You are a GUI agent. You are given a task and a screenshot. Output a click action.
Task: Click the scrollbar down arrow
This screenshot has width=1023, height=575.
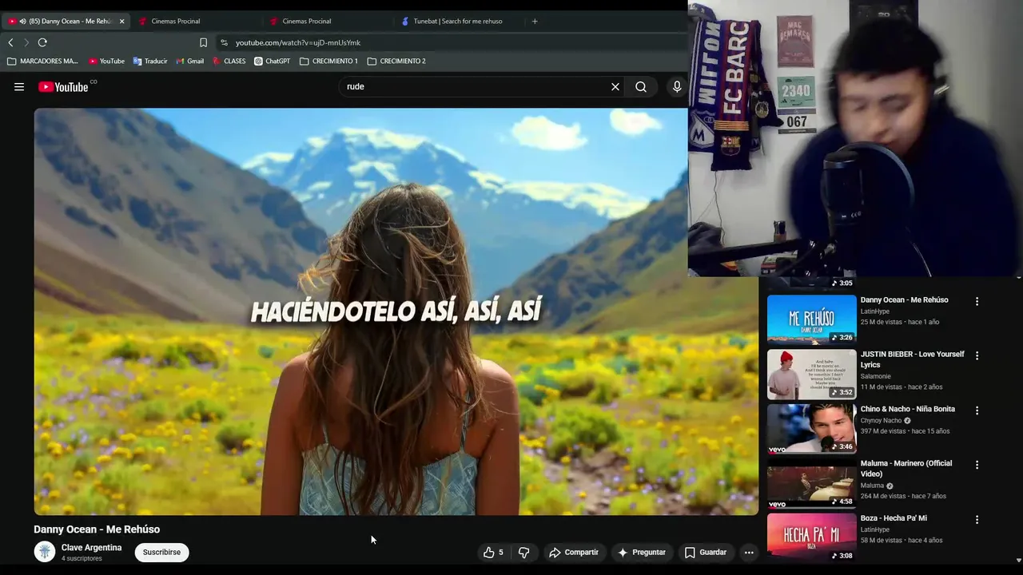pyautogui.click(x=1018, y=561)
